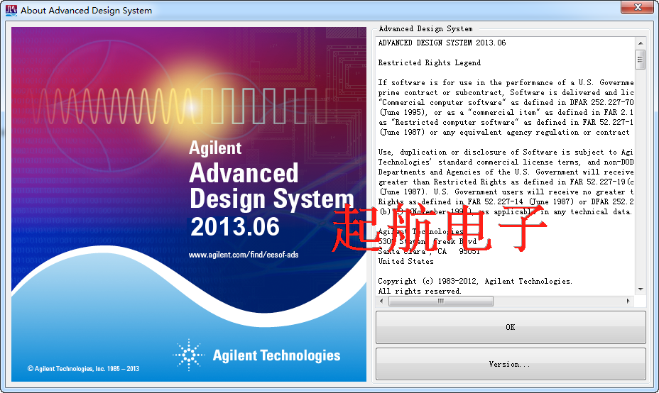Click the Agilent Technologies starburst logo
659x393 pixels.
point(189,355)
